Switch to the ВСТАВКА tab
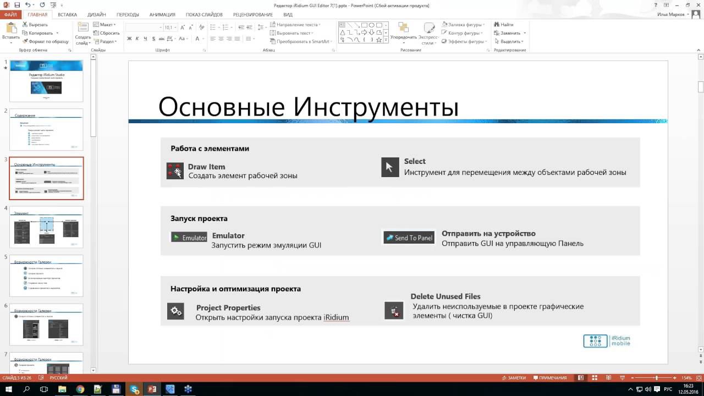 point(67,14)
